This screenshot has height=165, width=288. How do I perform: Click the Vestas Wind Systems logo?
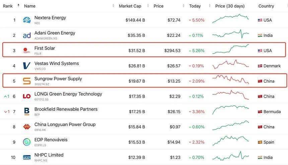coord(27,66)
